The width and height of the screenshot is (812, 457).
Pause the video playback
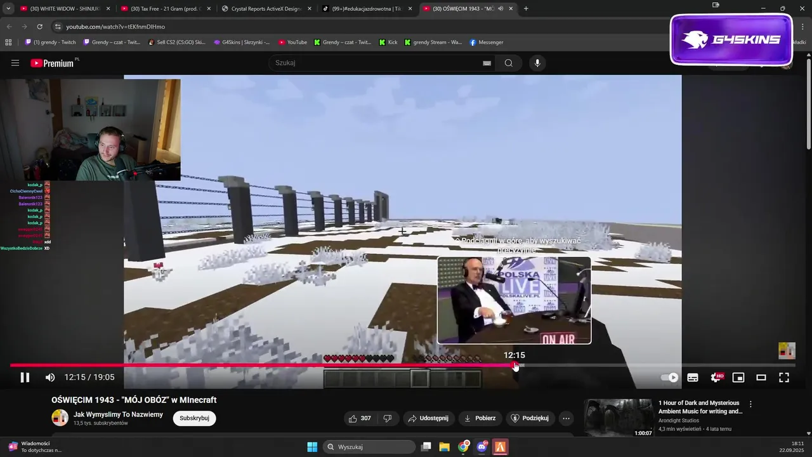click(x=25, y=378)
